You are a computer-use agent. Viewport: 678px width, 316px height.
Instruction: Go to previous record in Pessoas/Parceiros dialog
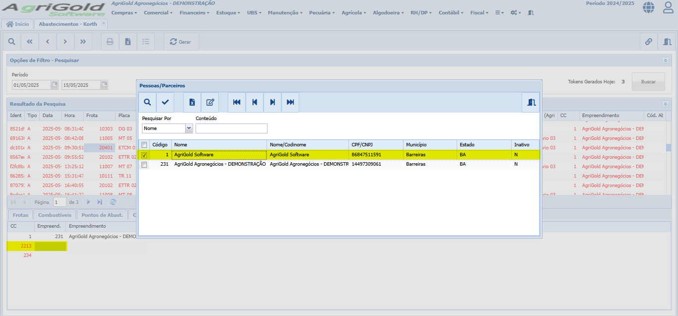pyautogui.click(x=255, y=102)
